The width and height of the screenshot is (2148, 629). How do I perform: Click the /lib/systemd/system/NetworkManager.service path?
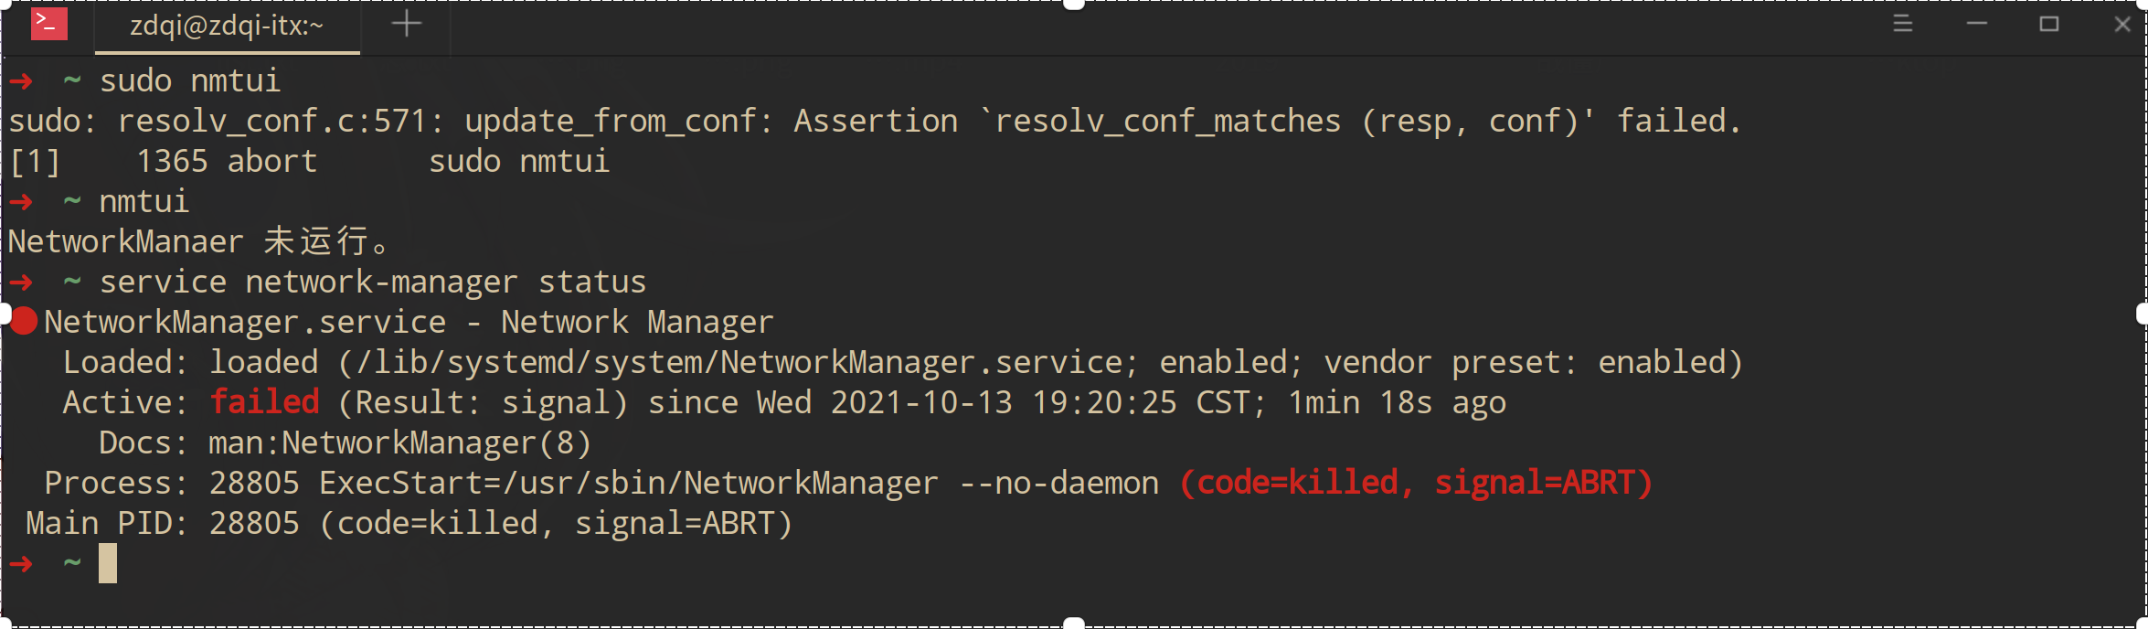pyautogui.click(x=739, y=363)
